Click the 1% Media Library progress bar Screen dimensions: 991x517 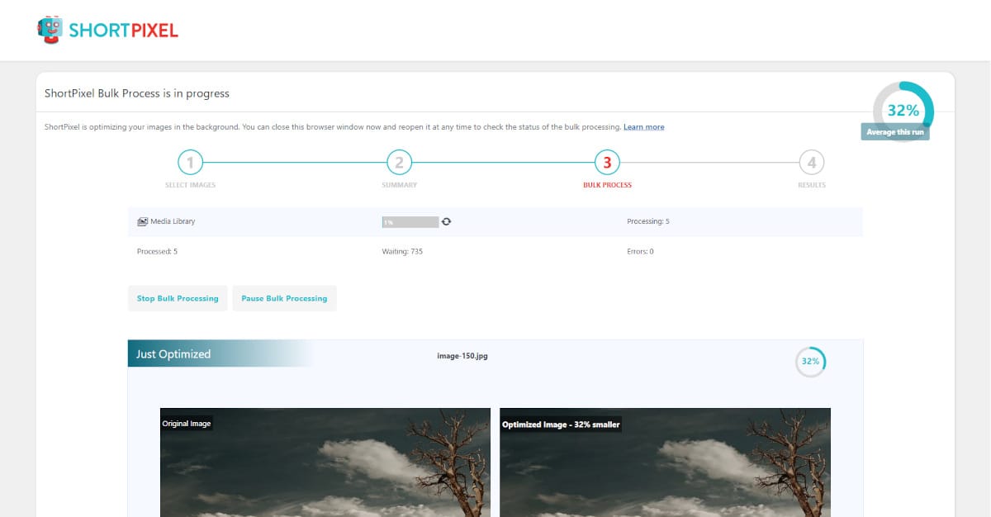pyautogui.click(x=410, y=221)
